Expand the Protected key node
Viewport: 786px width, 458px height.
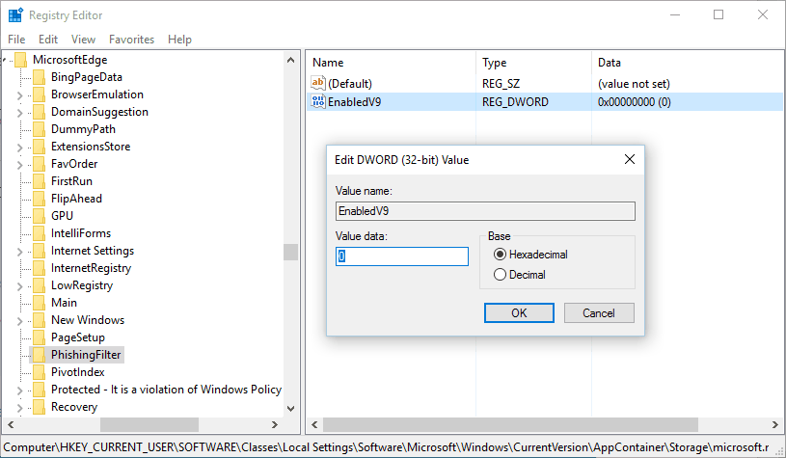(20, 391)
